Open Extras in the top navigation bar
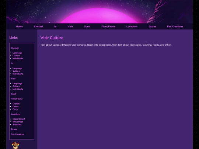This screenshot has width=199, height=149. pos(152,26)
